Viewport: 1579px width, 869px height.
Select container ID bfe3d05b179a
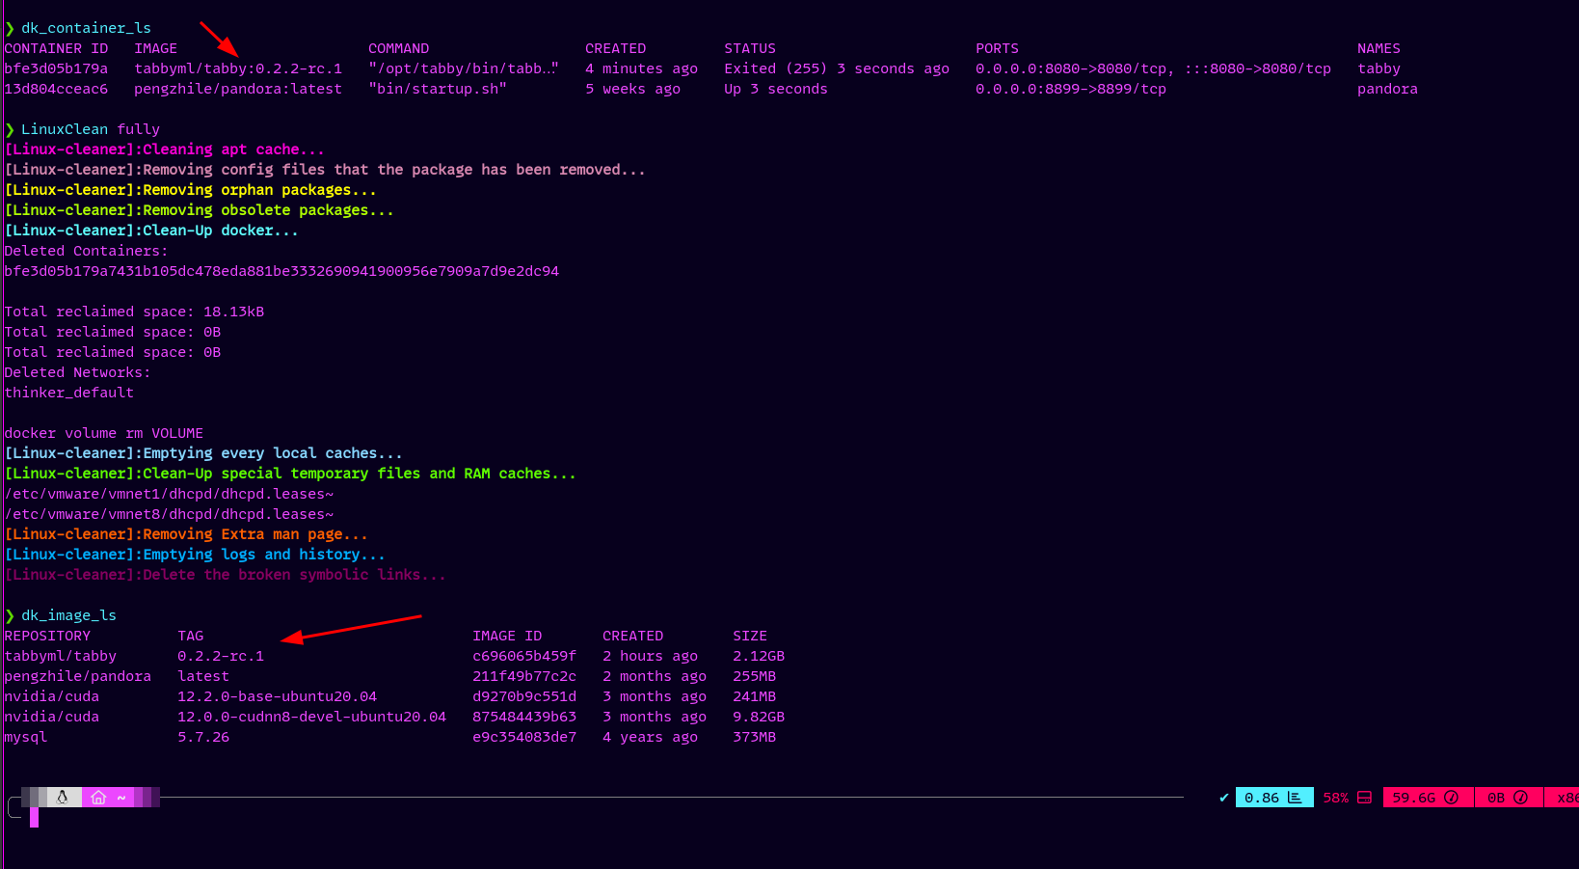pos(56,68)
